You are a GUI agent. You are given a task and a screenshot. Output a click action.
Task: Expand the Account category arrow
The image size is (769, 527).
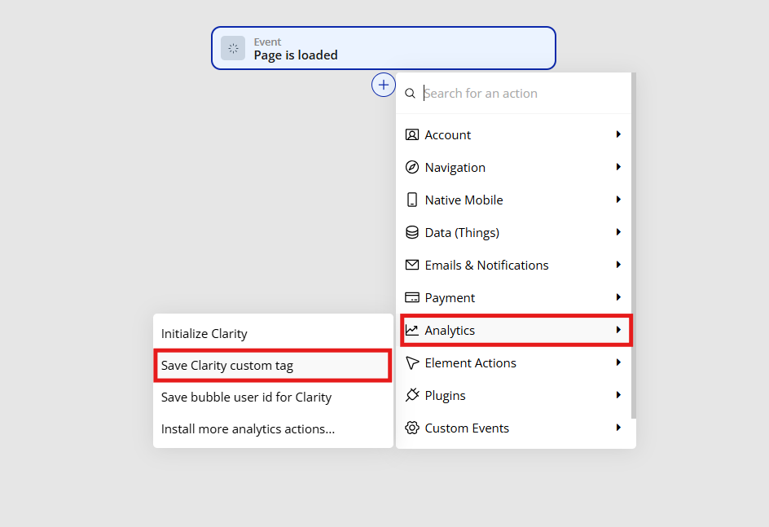click(x=618, y=134)
